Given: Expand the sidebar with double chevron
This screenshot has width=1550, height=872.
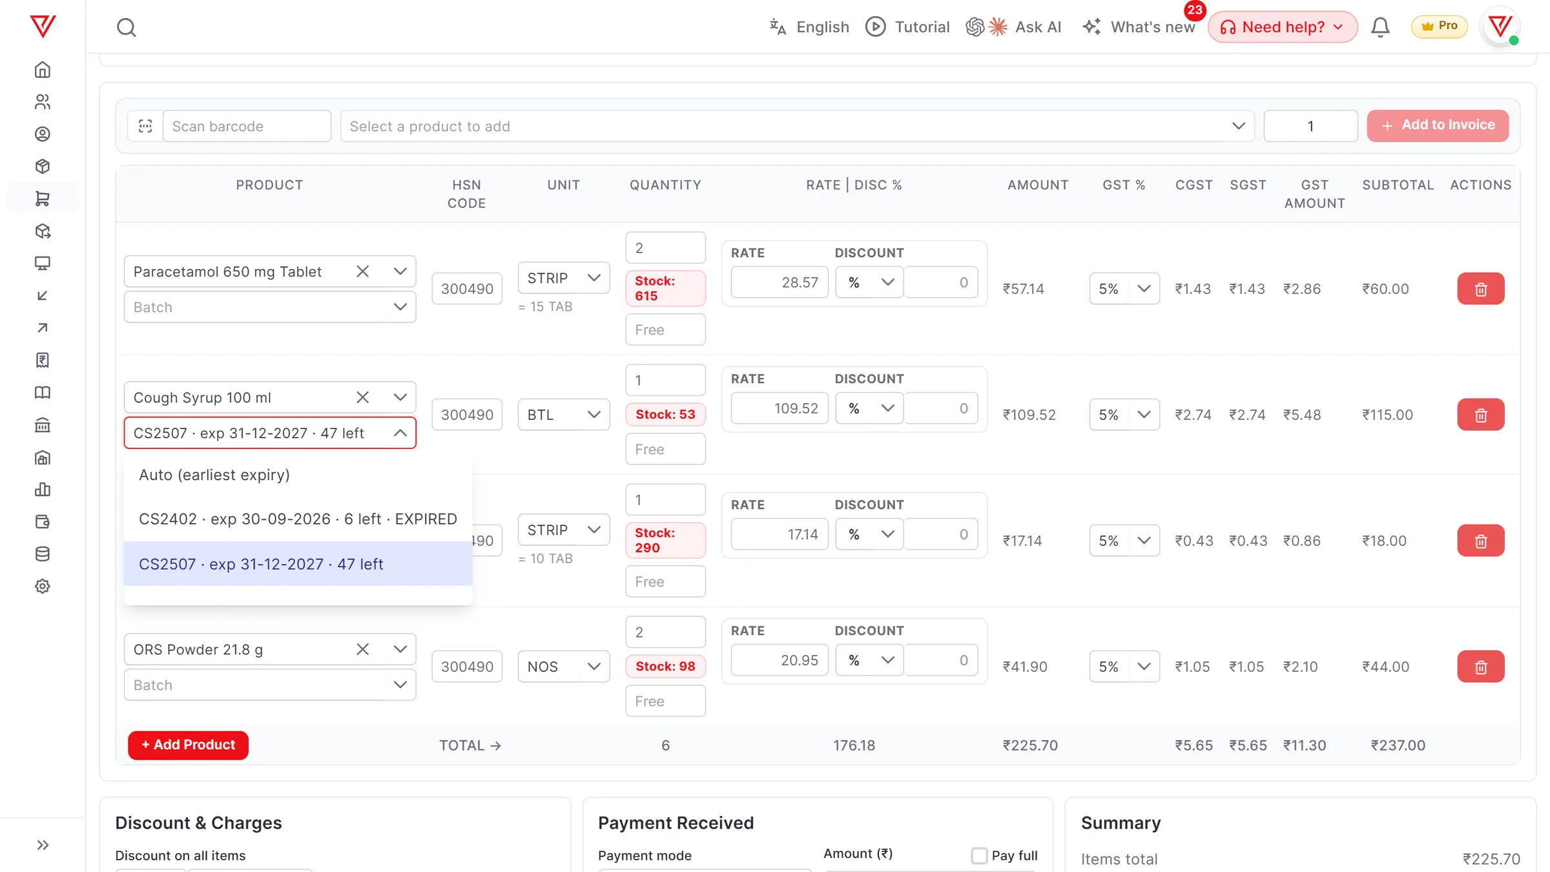Looking at the screenshot, I should tap(43, 845).
